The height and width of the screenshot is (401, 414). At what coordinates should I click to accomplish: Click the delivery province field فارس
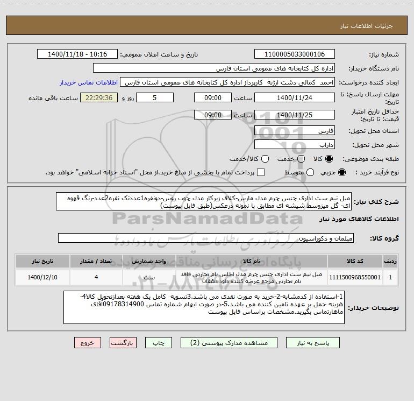(x=295, y=131)
